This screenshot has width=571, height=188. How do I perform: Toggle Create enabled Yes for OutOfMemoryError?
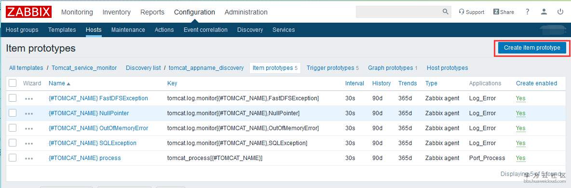point(521,128)
